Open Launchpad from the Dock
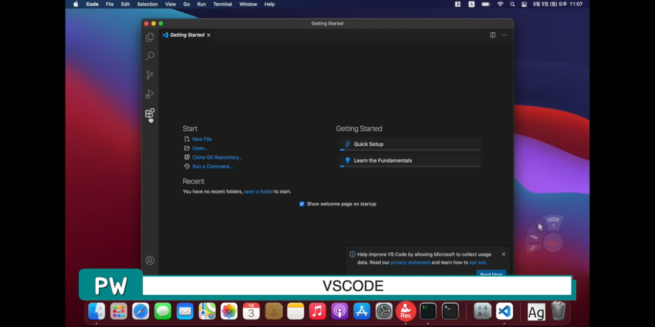655x327 pixels. coord(119,311)
